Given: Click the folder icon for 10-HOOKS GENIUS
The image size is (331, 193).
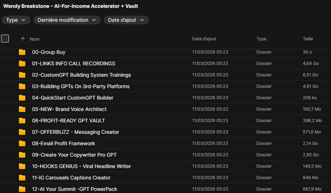Looking at the screenshot, I should [22, 166].
